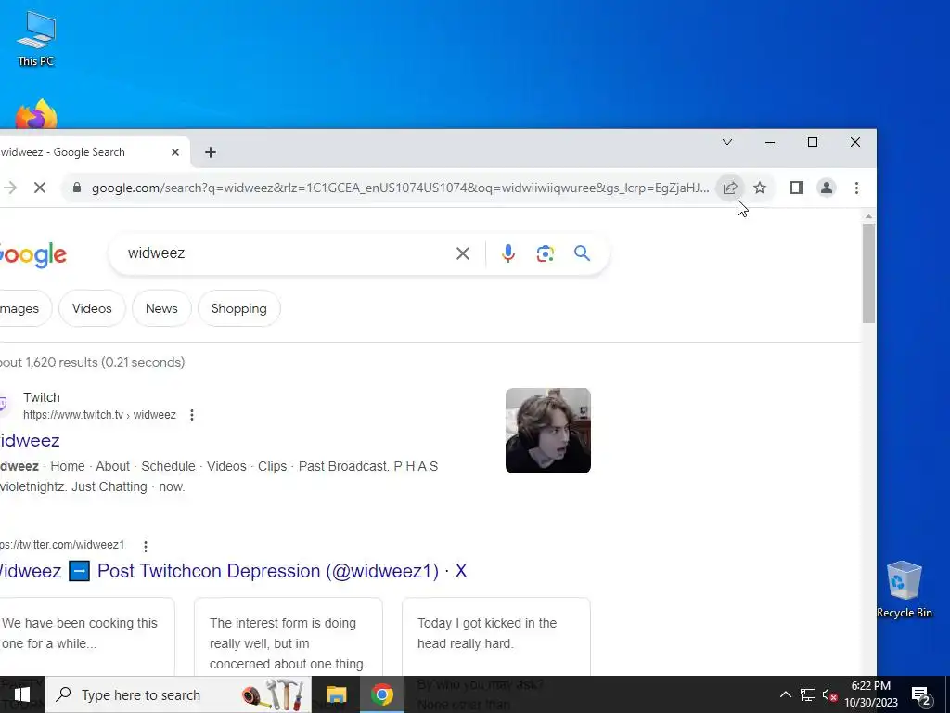950x713 pixels.
Task: Clear the search query with X
Action: tap(463, 253)
